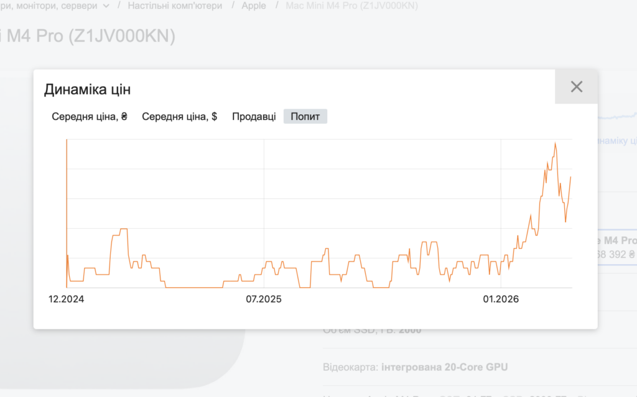Click the 12.2024 axis label
Image resolution: width=637 pixels, height=397 pixels.
click(x=67, y=299)
